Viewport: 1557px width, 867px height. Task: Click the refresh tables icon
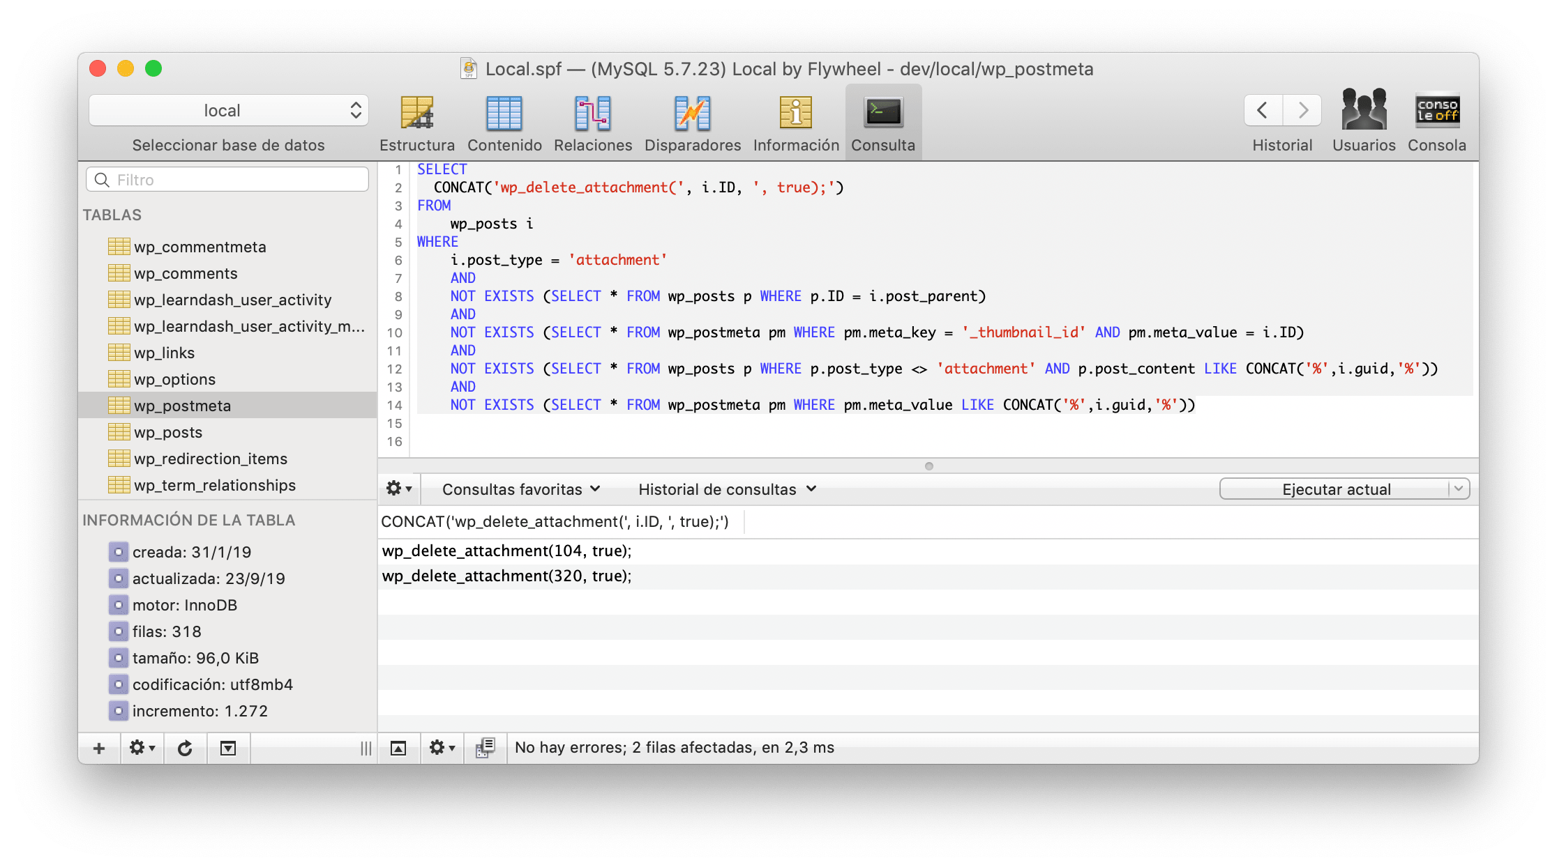[x=185, y=749]
